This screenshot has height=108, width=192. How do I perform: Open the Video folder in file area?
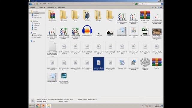click(x=110, y=16)
